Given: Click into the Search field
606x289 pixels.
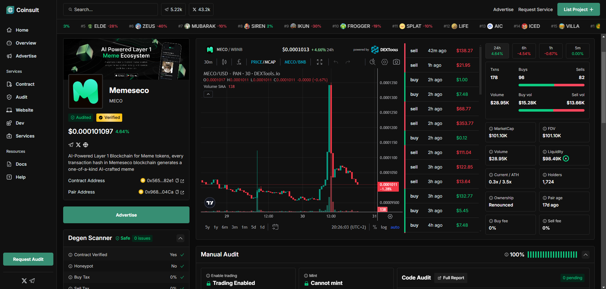Looking at the screenshot, I should click(x=111, y=9).
